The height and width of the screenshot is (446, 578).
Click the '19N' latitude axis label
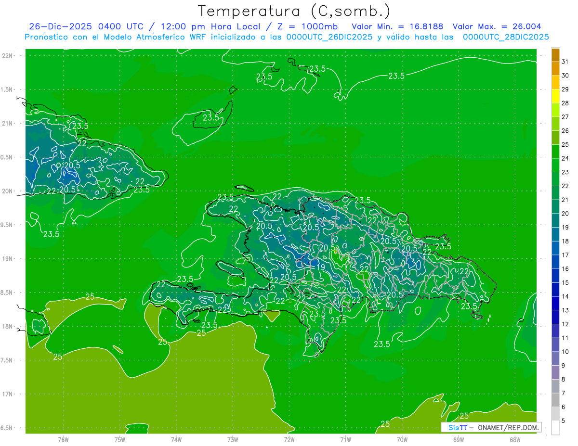[x=8, y=259]
